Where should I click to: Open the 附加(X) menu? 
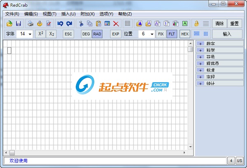point(88,14)
